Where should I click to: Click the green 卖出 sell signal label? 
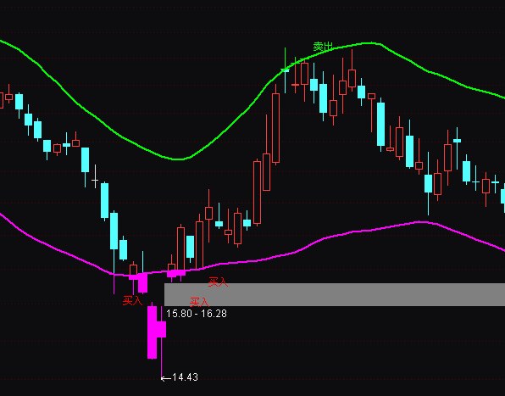tap(323, 47)
